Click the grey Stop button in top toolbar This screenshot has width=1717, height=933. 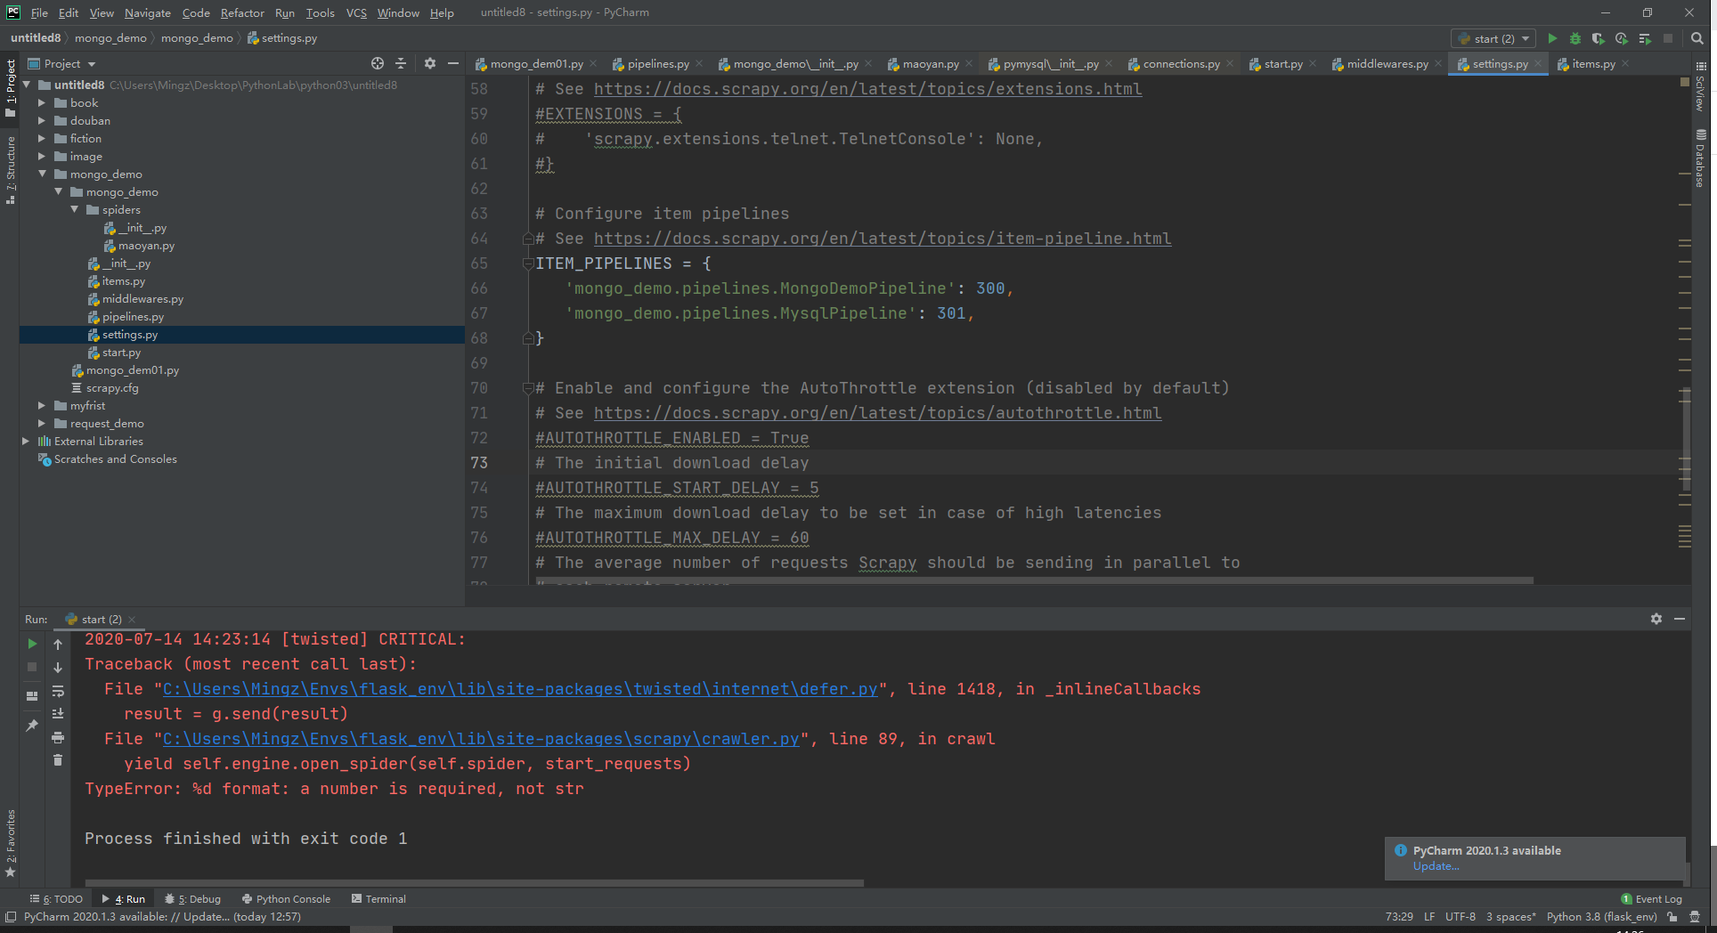[1668, 38]
